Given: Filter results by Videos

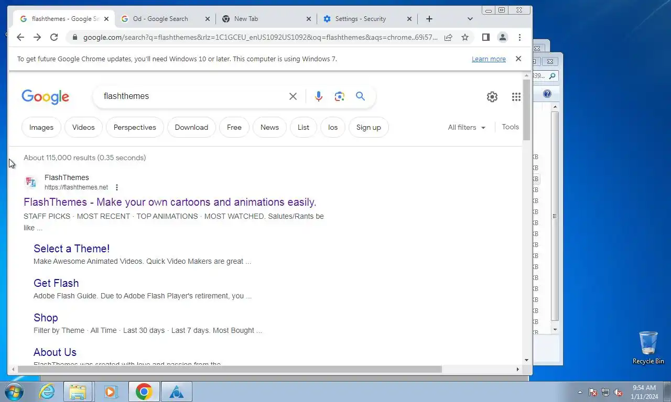Looking at the screenshot, I should tap(83, 127).
